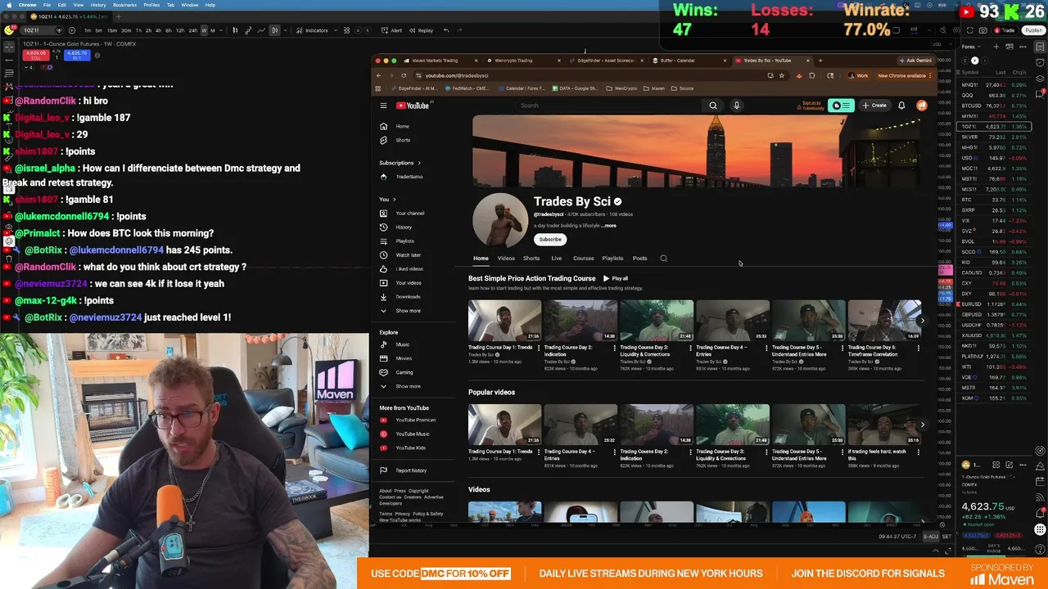Bookmark this page with star icon

tap(783, 75)
